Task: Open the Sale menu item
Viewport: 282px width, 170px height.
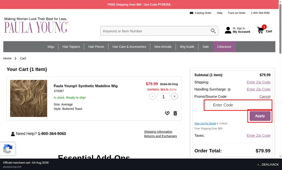Action: (x=206, y=47)
